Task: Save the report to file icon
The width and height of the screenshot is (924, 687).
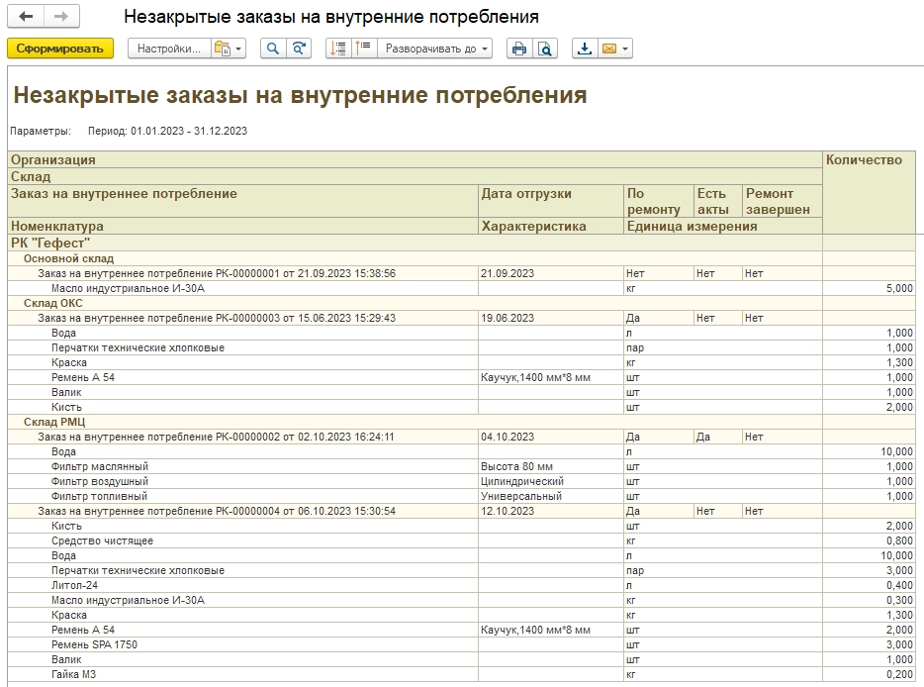Action: (x=585, y=49)
